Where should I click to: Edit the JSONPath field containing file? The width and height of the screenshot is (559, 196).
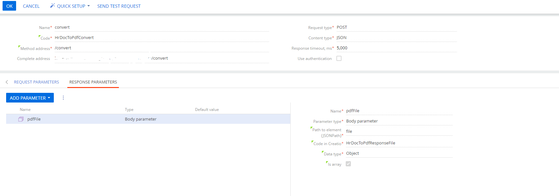click(399, 132)
